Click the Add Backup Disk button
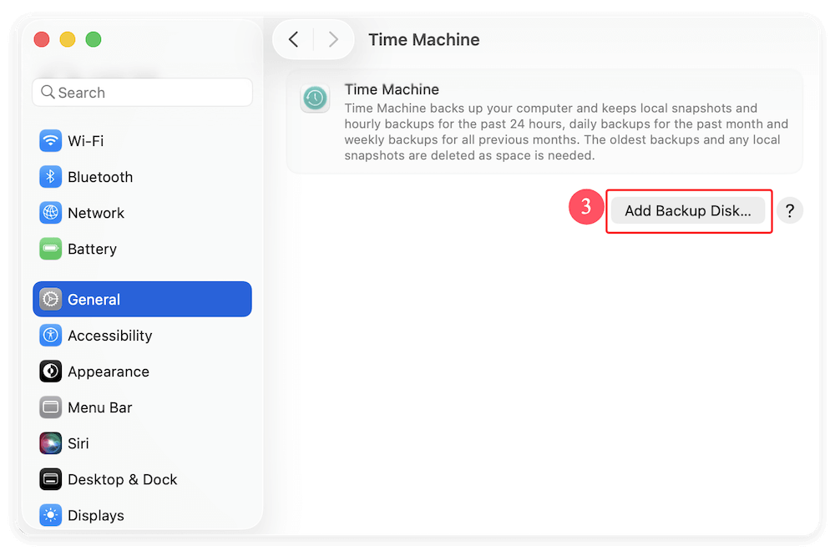 click(688, 211)
